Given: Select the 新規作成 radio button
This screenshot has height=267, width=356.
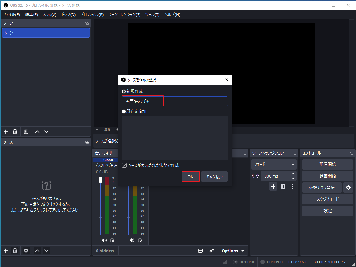Looking at the screenshot, I should click(124, 91).
